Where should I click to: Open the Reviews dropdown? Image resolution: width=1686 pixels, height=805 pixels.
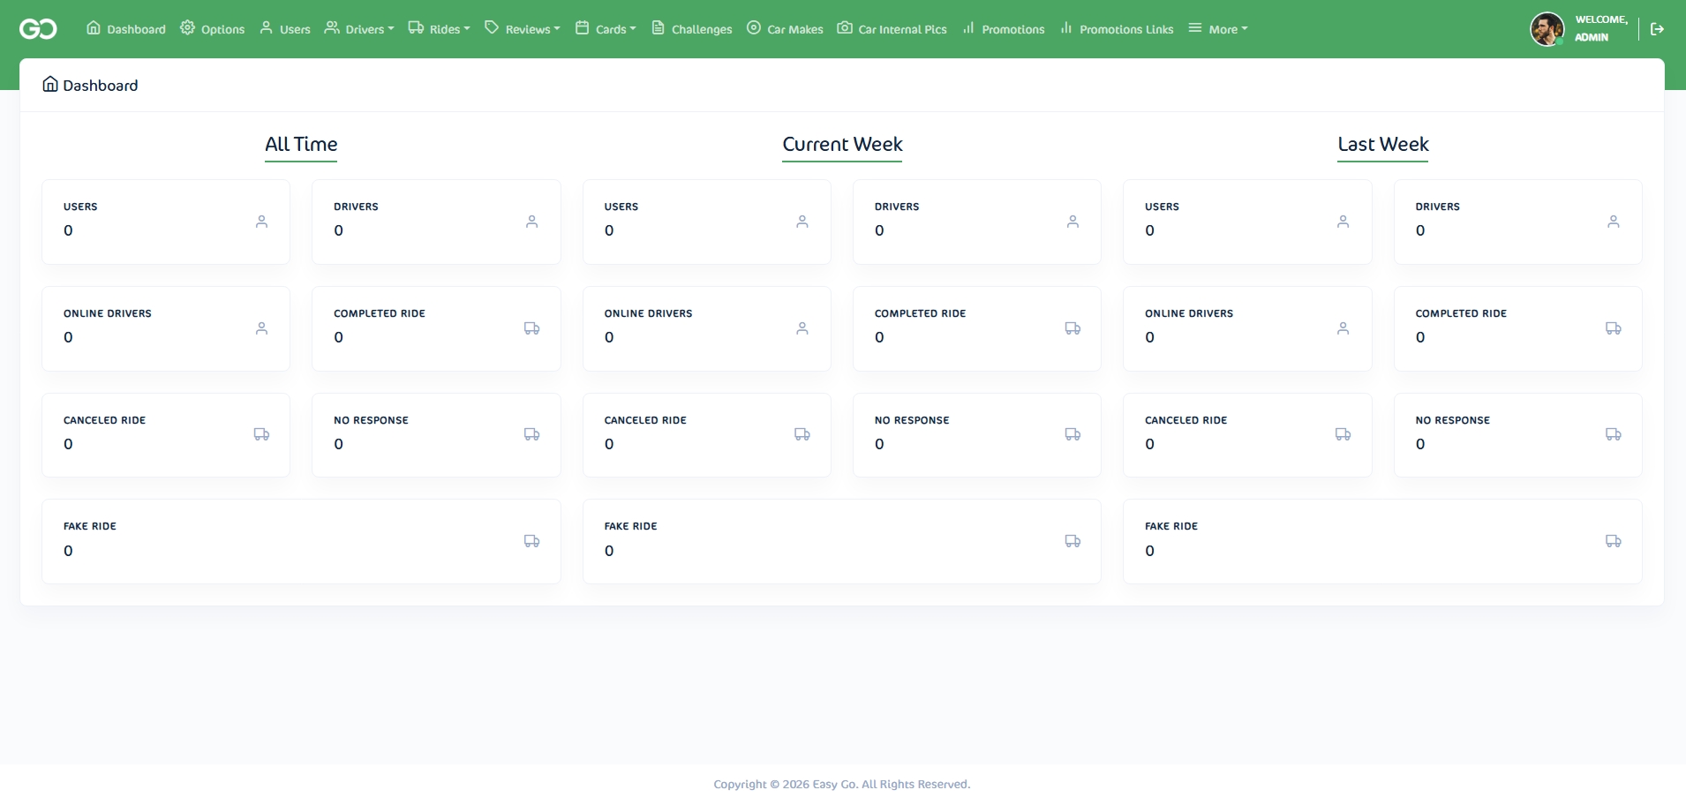pos(523,29)
